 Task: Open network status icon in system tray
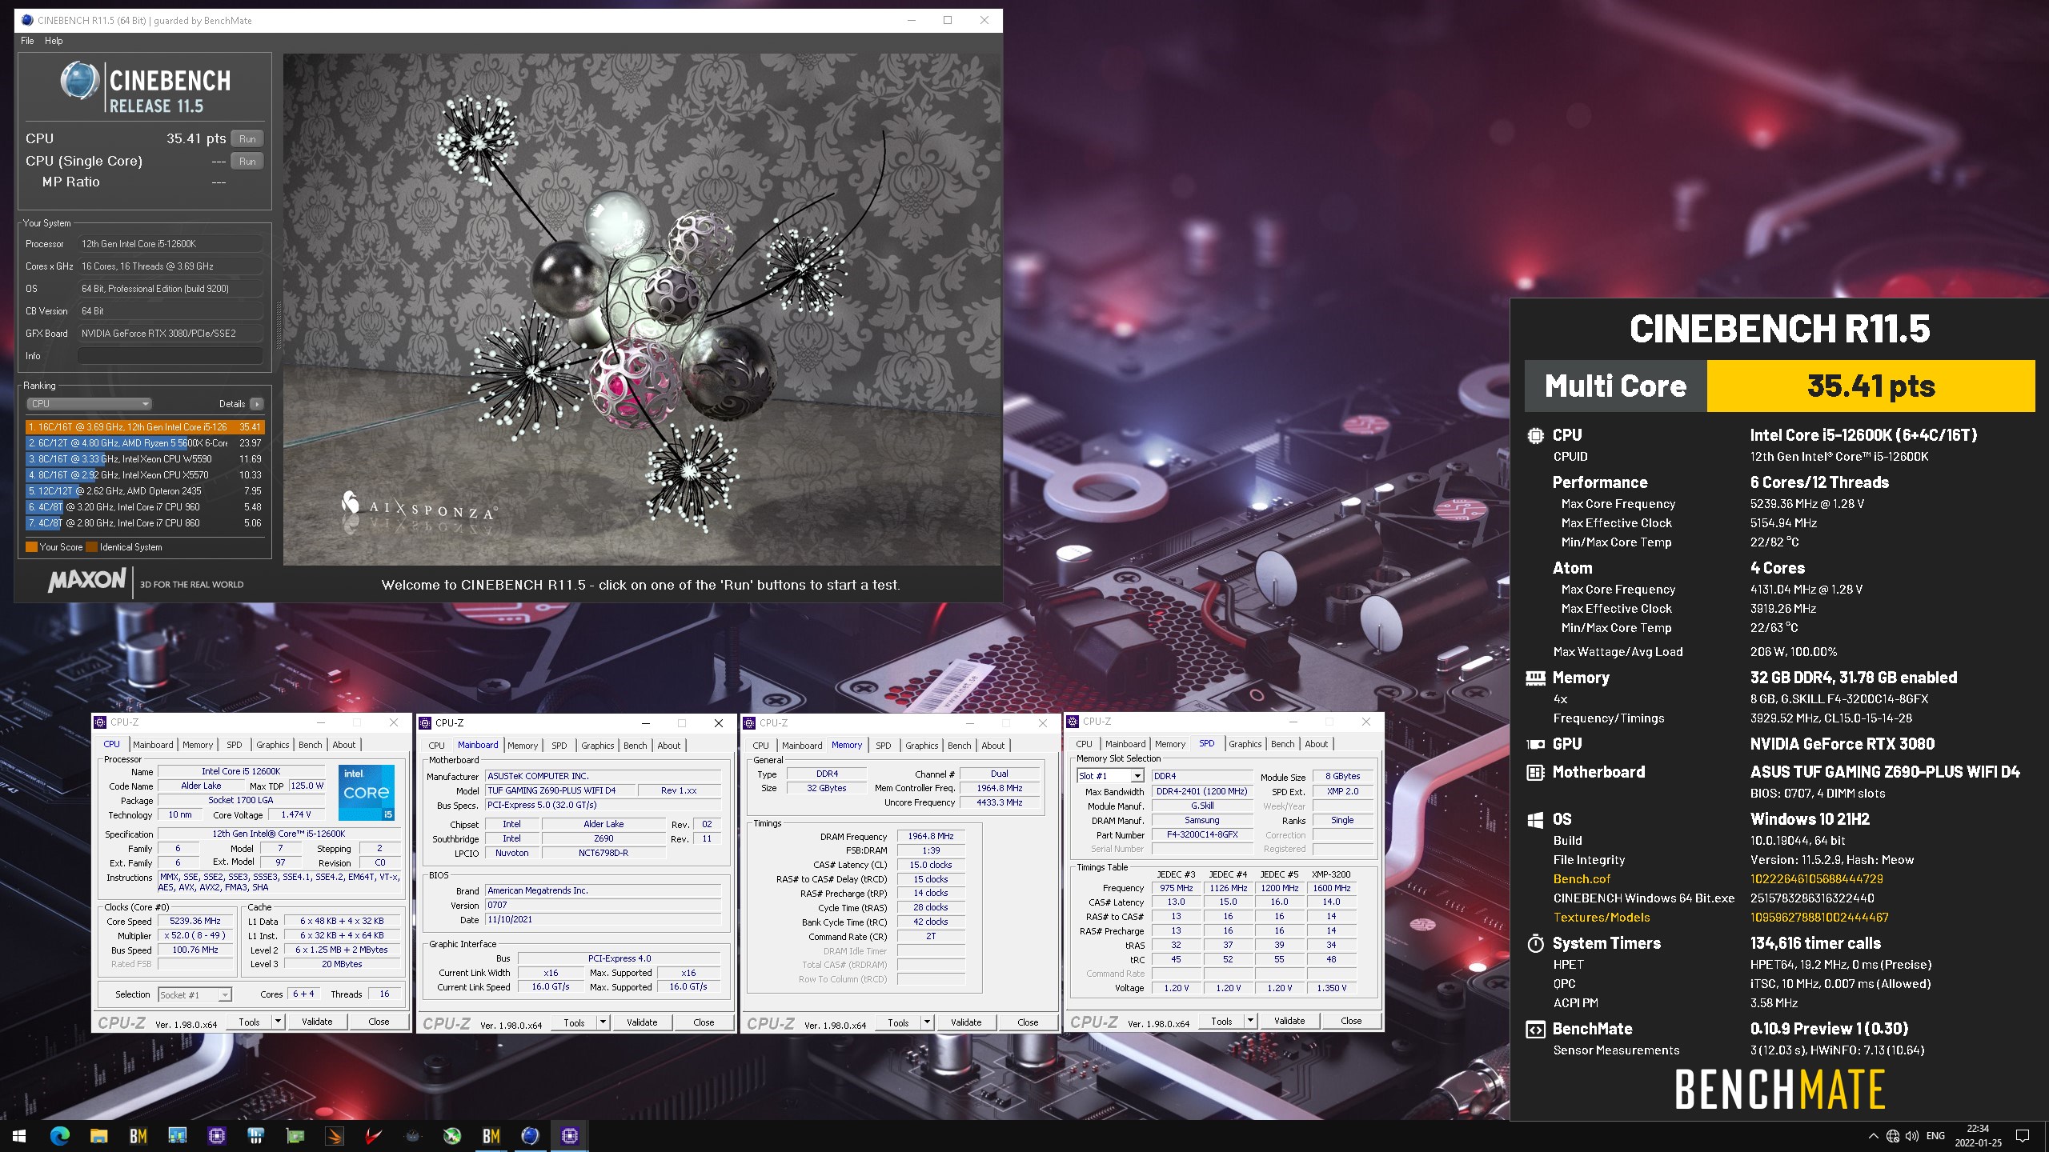[1893, 1136]
